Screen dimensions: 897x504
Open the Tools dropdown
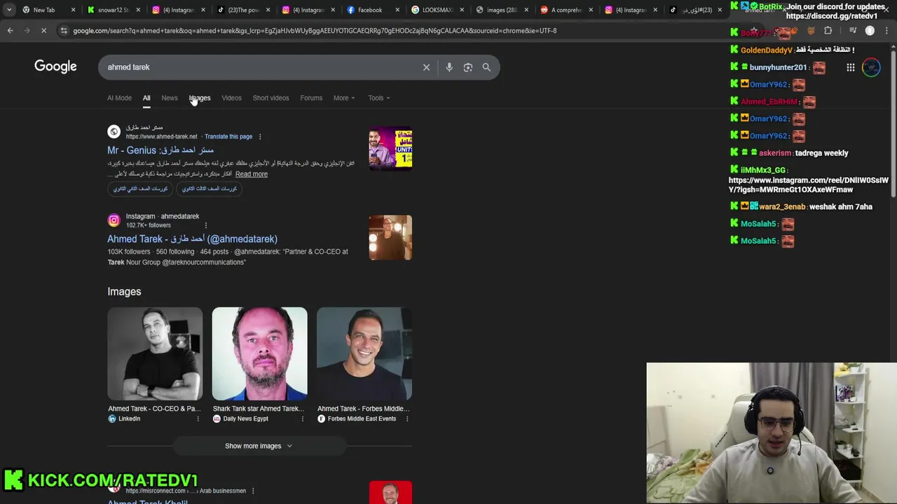coord(379,98)
